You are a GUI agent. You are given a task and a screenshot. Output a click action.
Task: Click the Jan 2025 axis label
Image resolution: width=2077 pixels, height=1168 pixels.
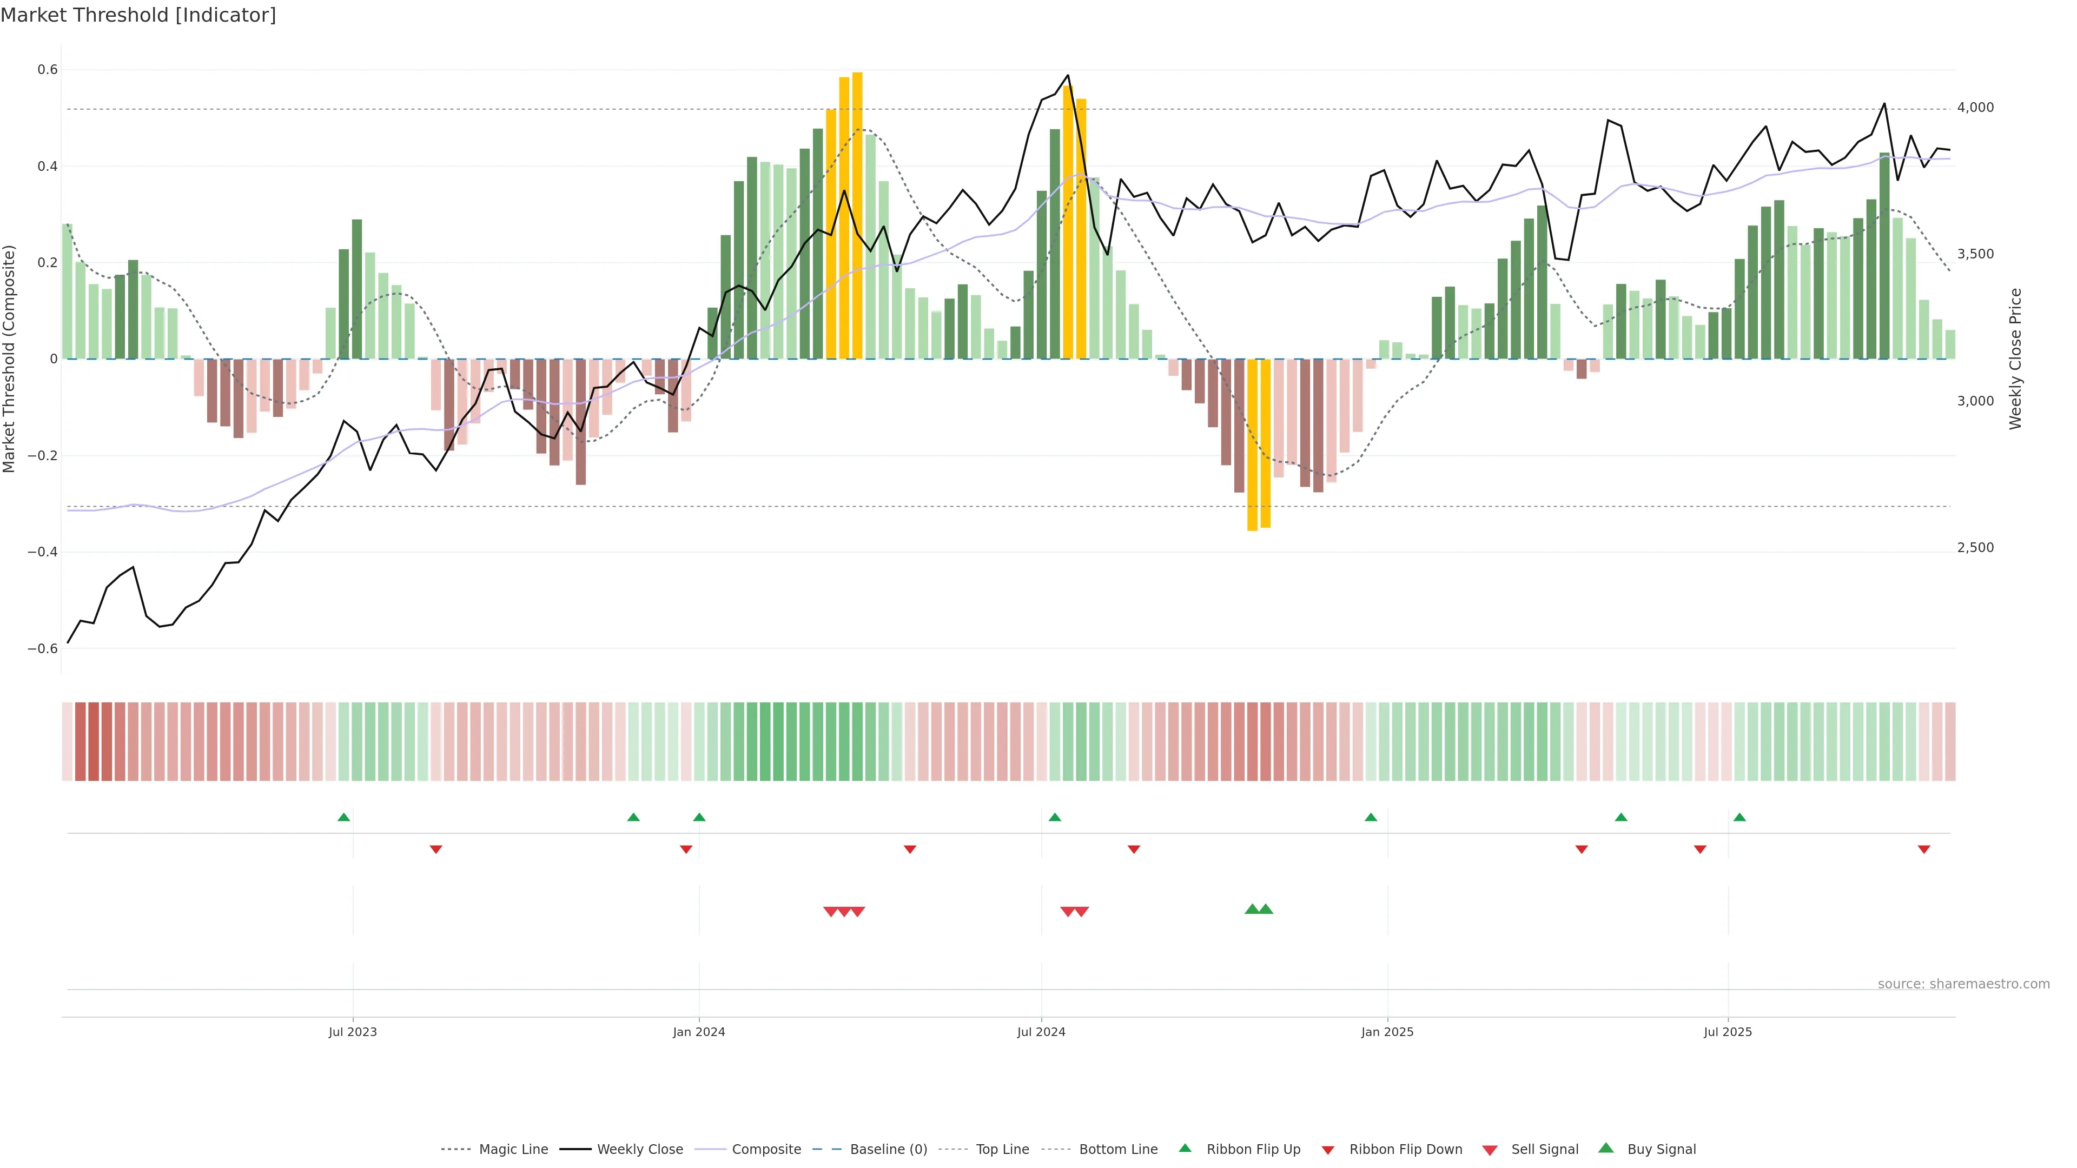(x=1387, y=1032)
